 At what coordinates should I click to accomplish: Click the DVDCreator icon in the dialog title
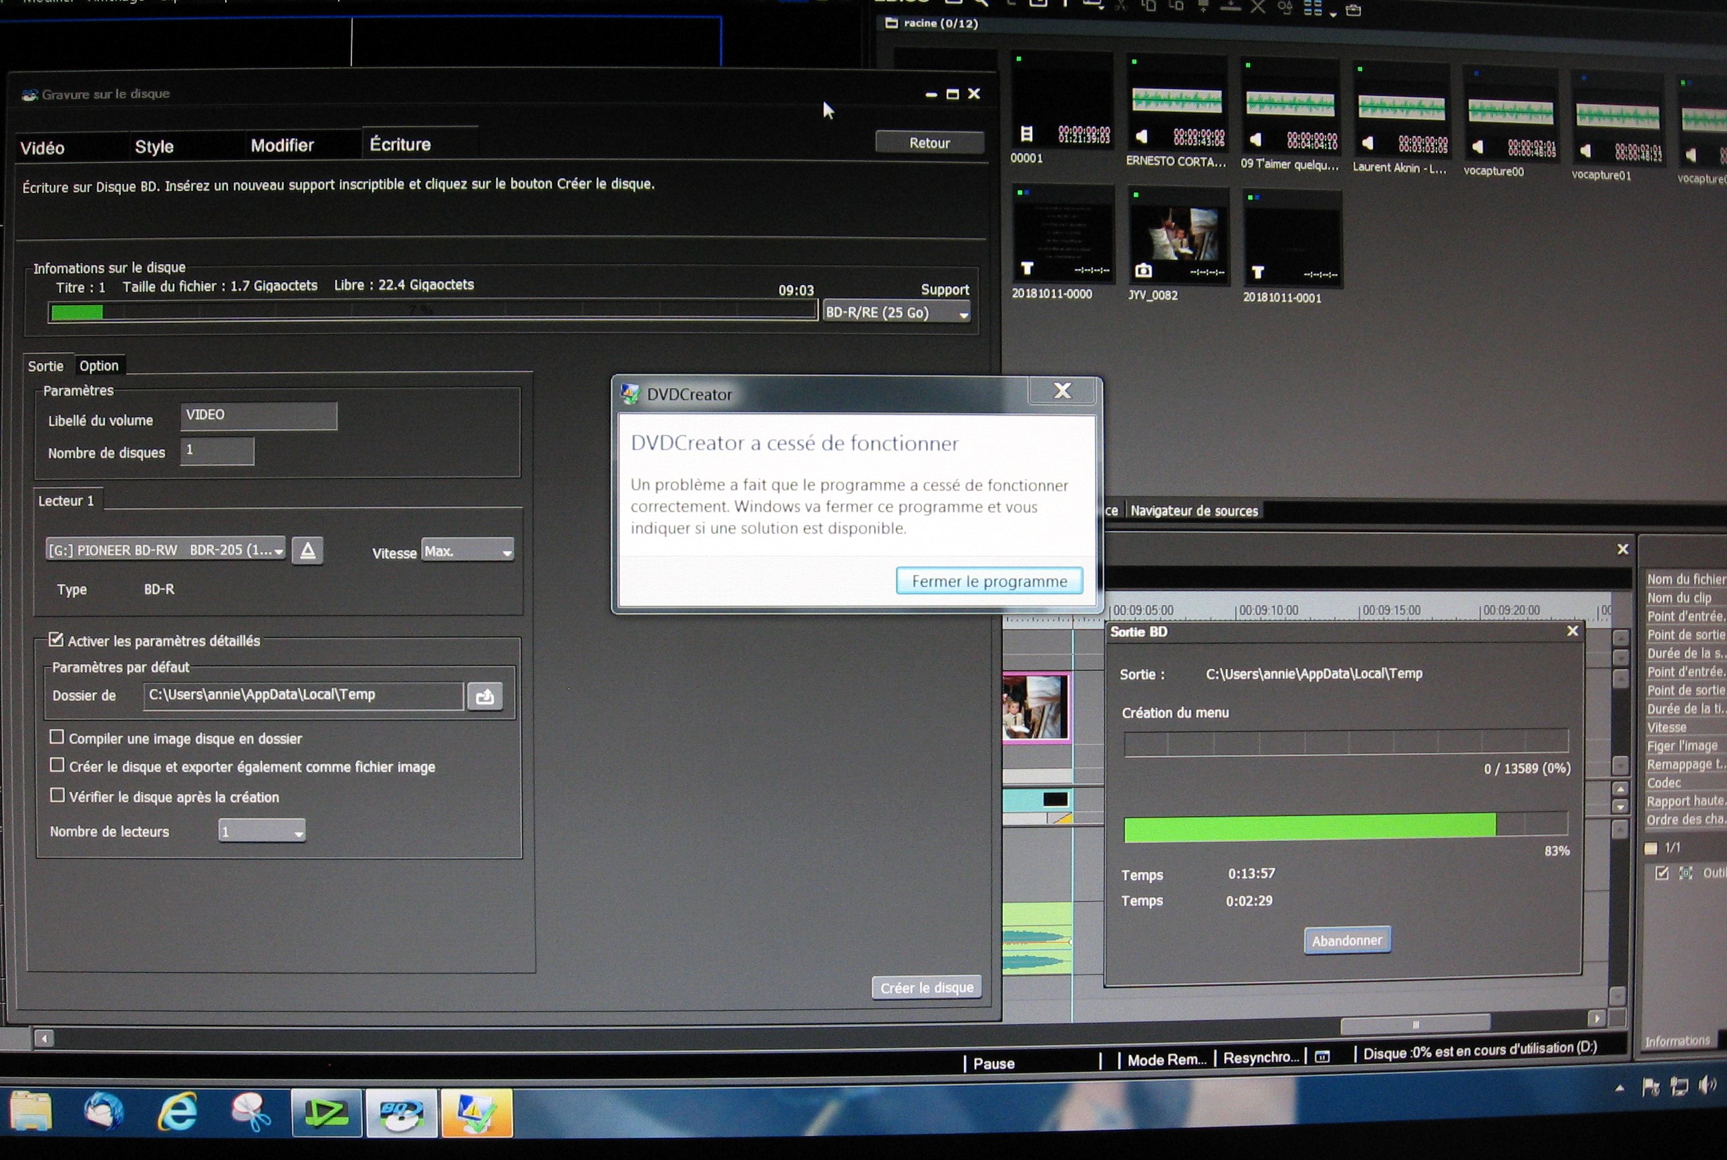(x=630, y=393)
